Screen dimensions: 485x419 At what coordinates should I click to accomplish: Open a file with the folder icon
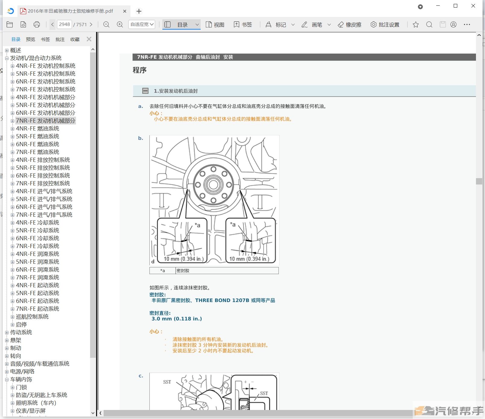(10, 24)
